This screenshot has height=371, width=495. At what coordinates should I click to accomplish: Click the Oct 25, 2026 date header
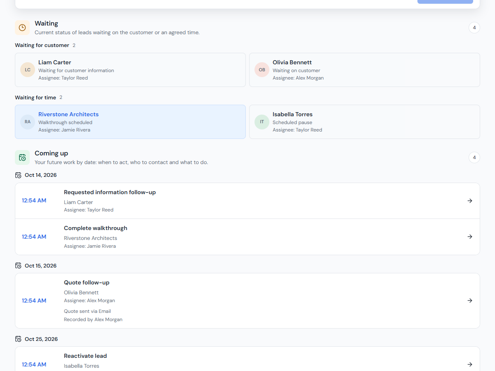[41, 339]
